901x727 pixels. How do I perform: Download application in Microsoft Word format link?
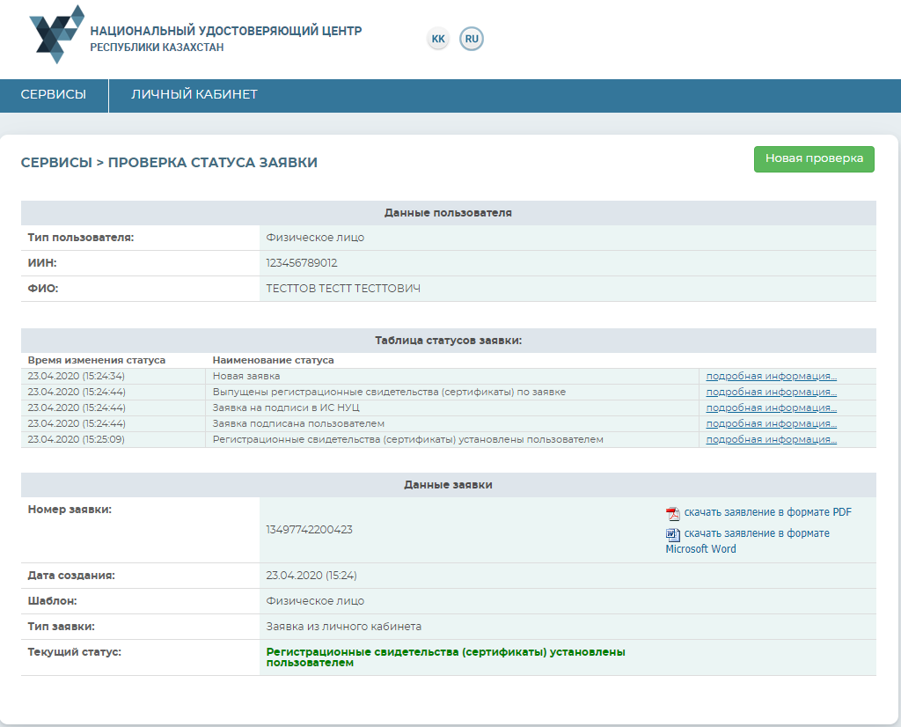(x=755, y=534)
